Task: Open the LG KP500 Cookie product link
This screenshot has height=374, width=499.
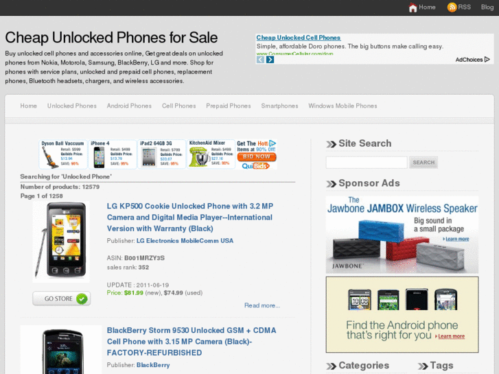Action: point(190,218)
